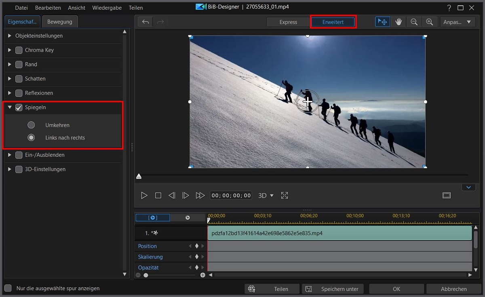Expand the Objekteinstellungen section
The image size is (485, 297).
coord(10,36)
